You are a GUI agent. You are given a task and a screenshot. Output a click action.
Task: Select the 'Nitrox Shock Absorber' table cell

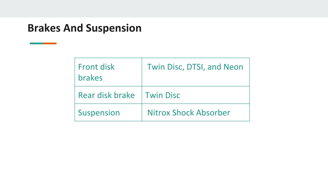(x=196, y=112)
